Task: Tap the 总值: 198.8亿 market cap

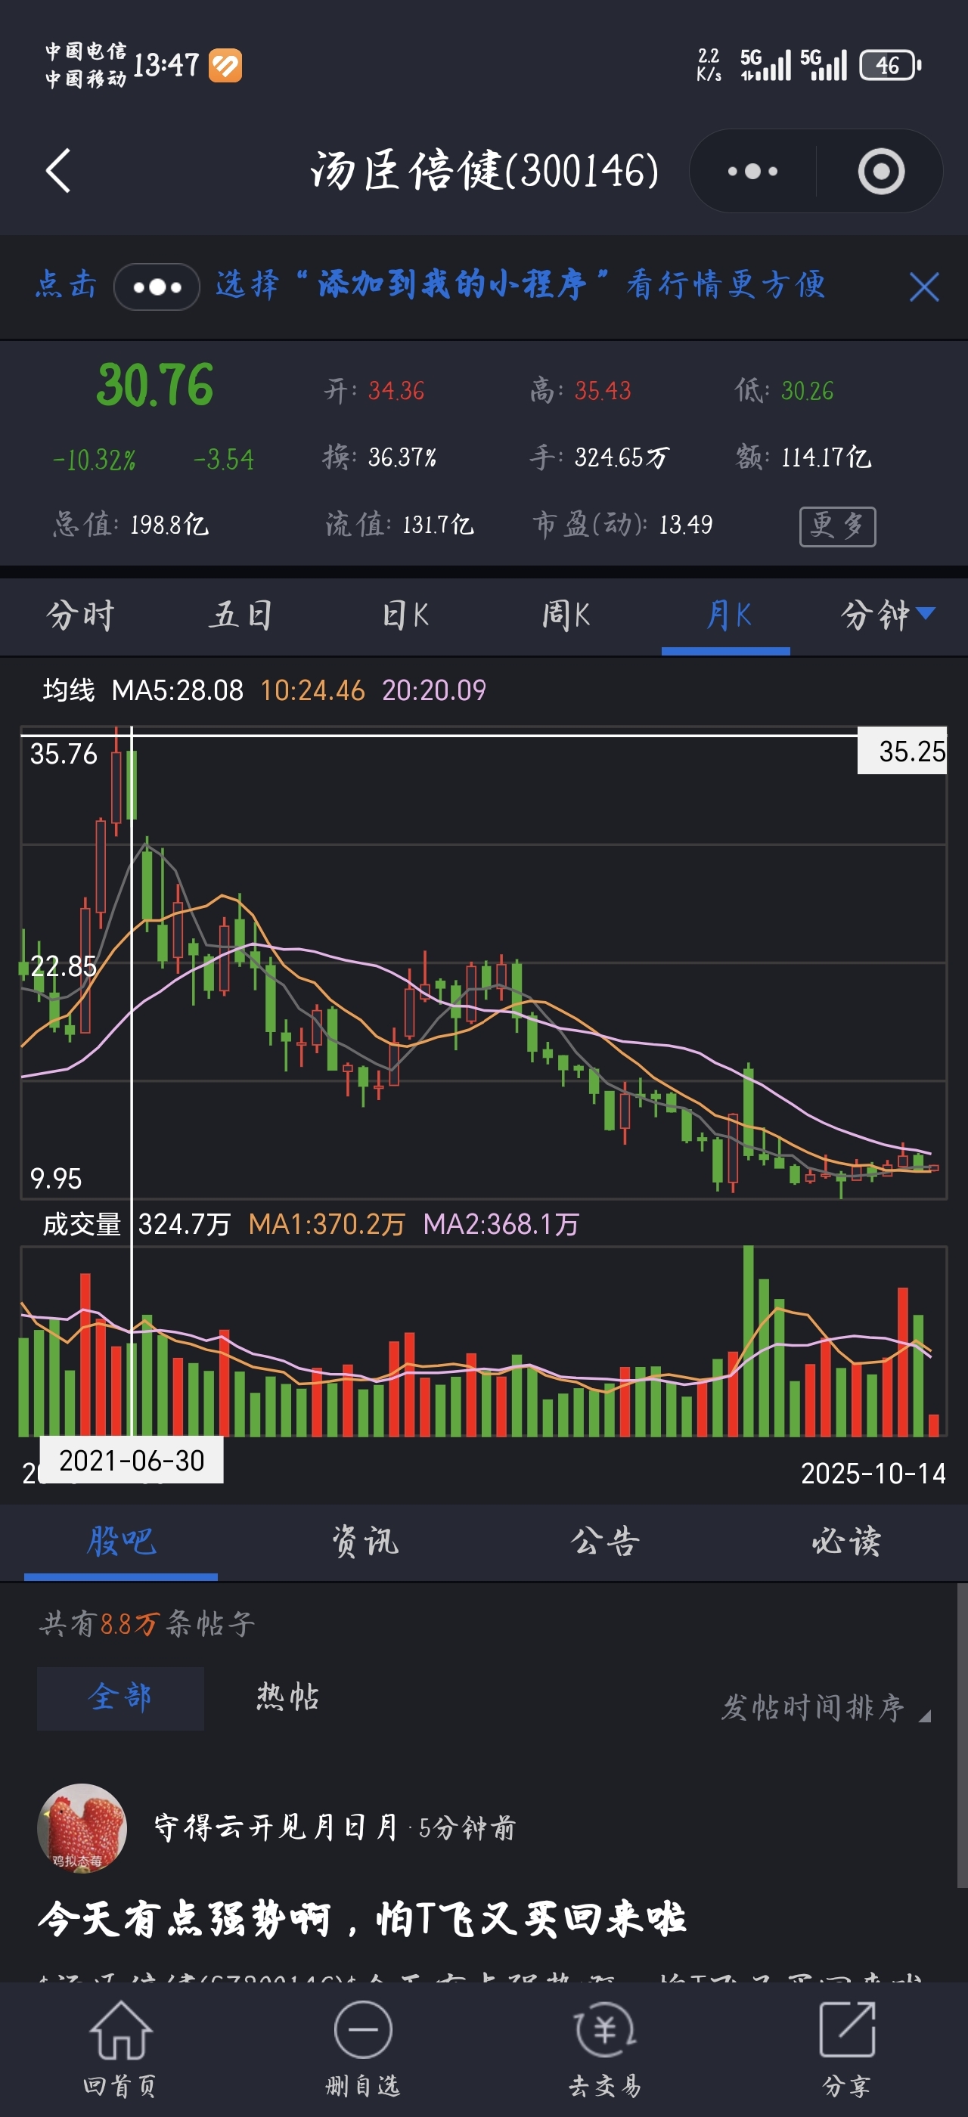Action: coord(131,524)
